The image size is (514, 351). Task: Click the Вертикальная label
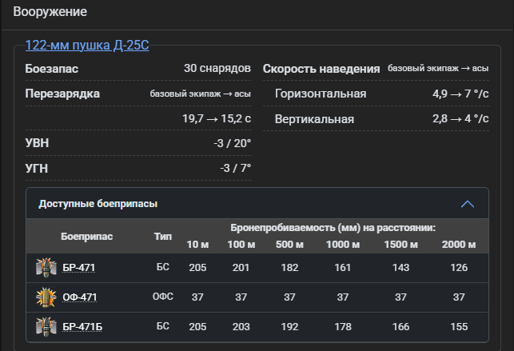(x=314, y=119)
